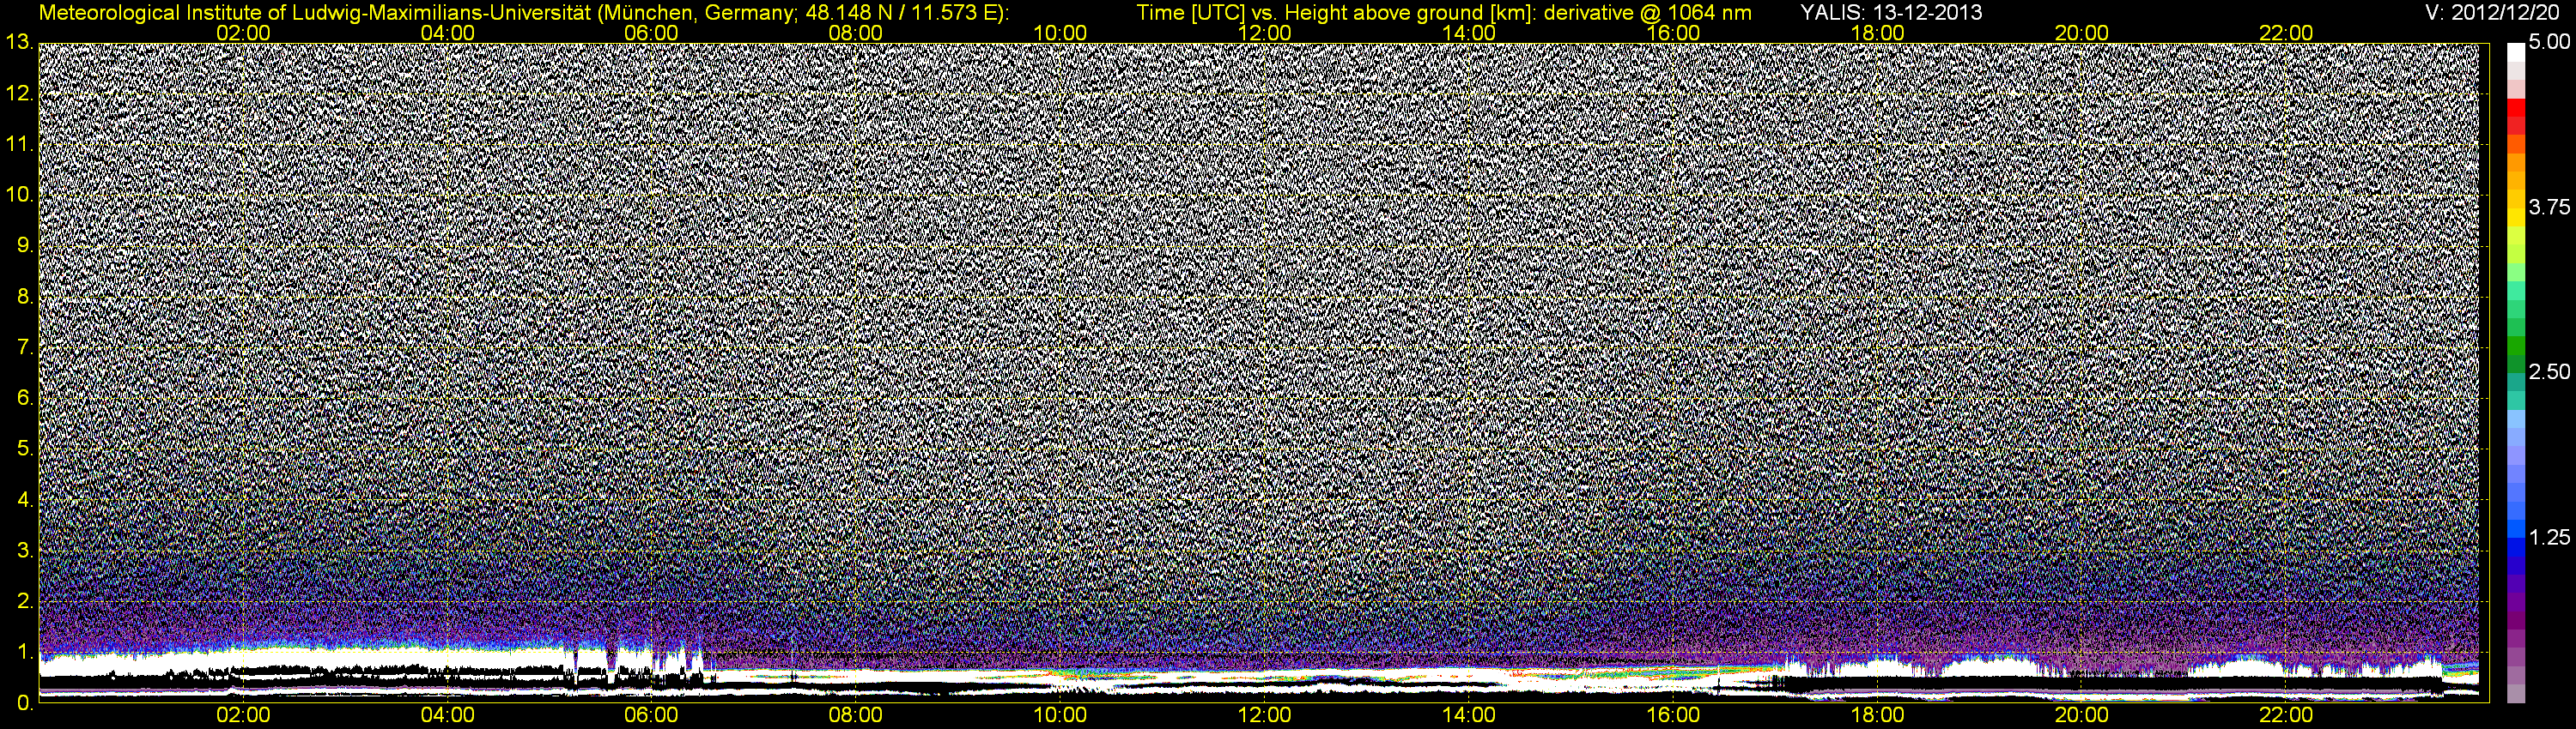Click the 7 km height axis label

tap(25, 347)
